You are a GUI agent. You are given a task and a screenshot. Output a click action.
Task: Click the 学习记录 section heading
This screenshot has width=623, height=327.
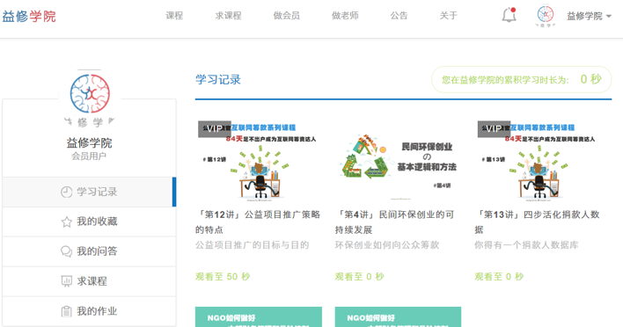pos(218,80)
